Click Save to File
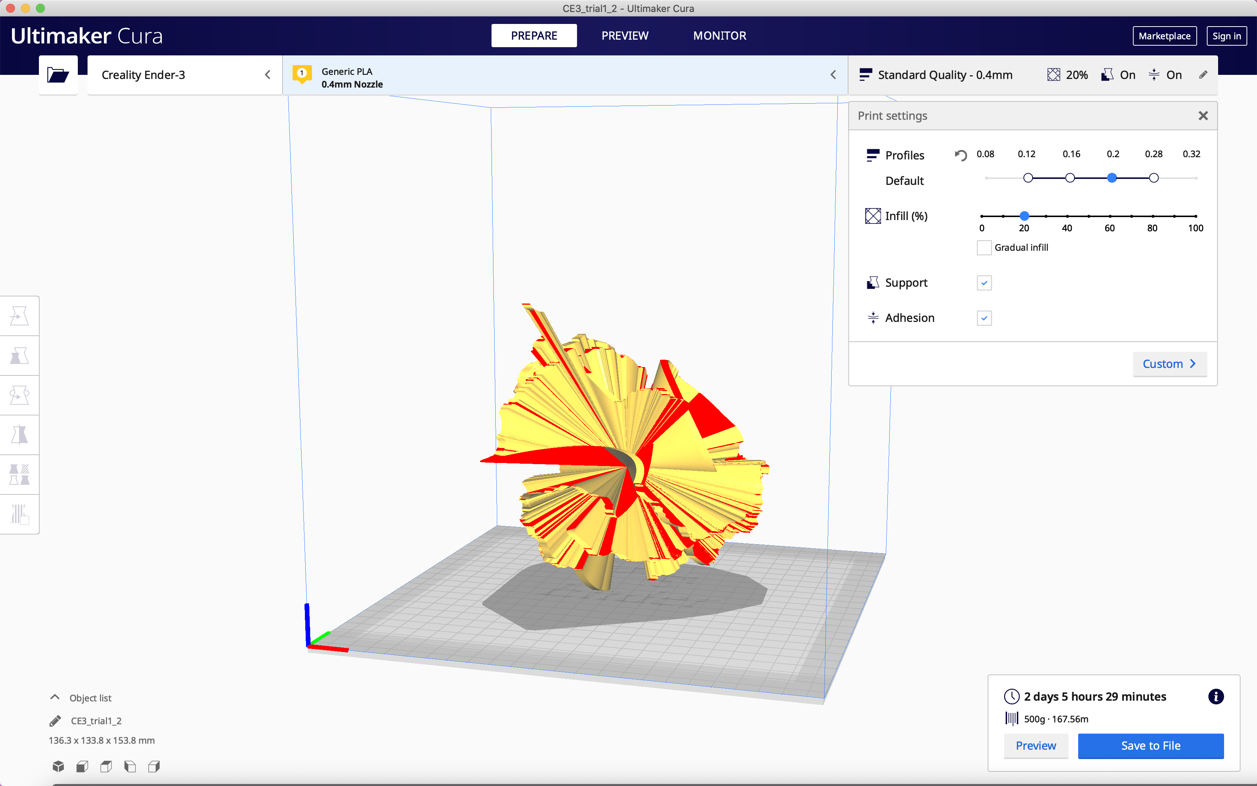The image size is (1257, 786). tap(1150, 746)
